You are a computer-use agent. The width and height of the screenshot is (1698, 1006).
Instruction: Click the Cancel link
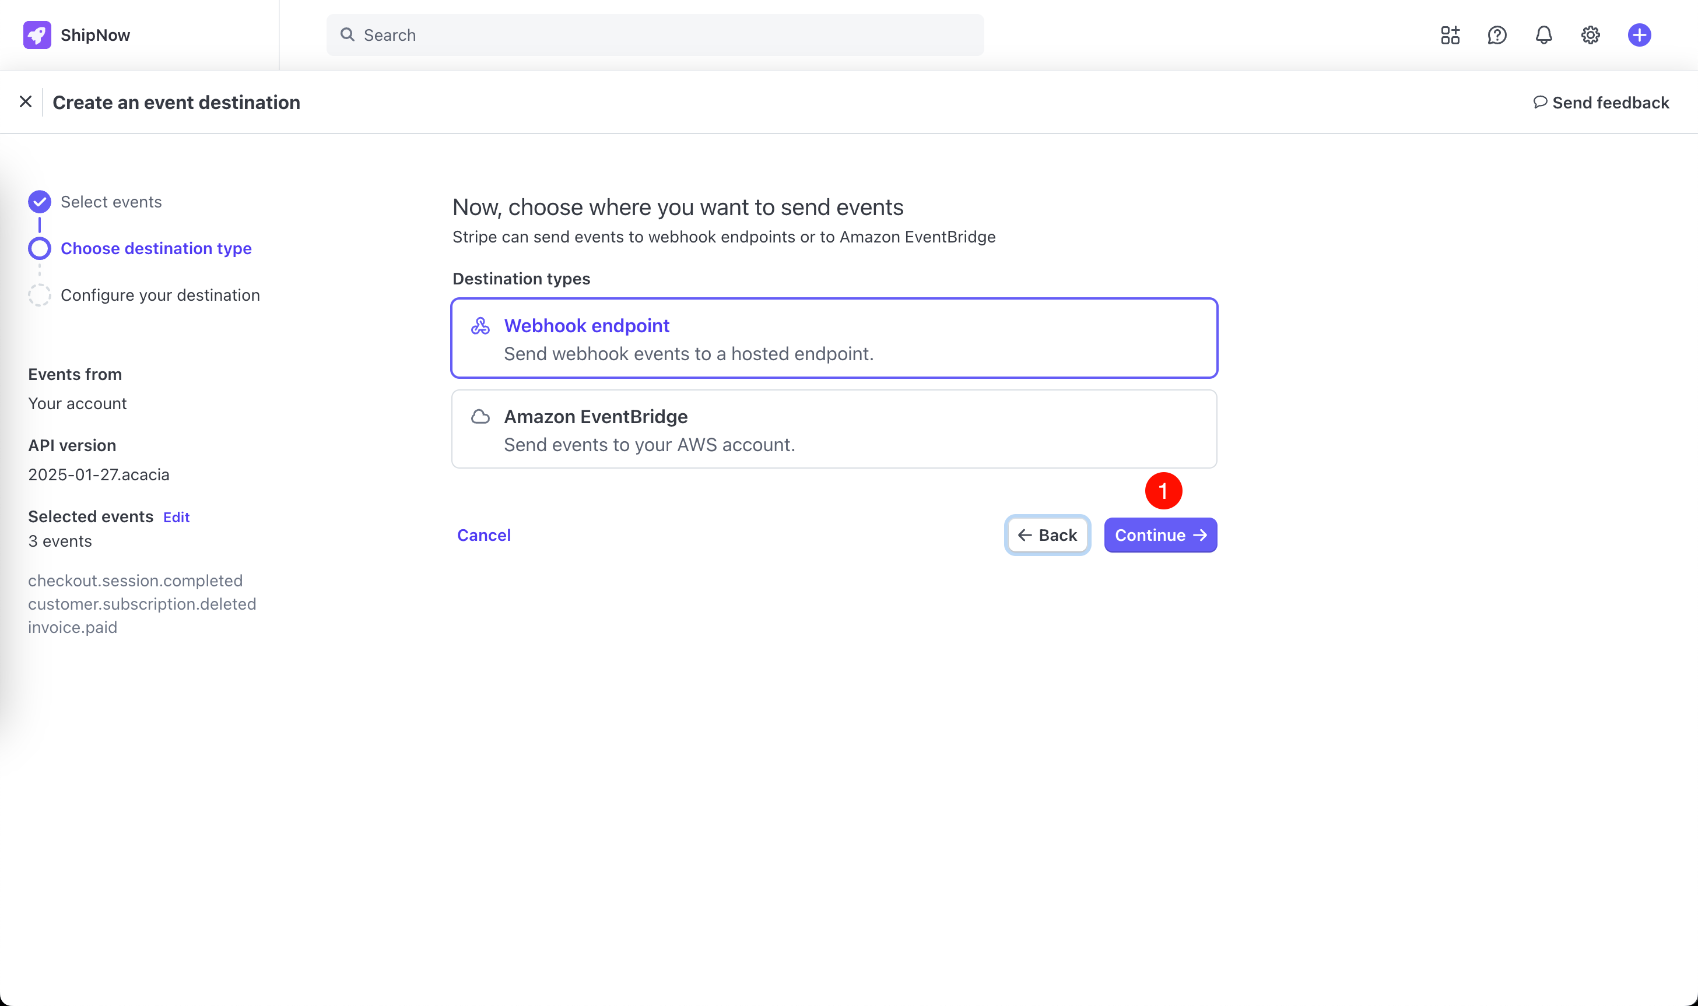pyautogui.click(x=483, y=536)
